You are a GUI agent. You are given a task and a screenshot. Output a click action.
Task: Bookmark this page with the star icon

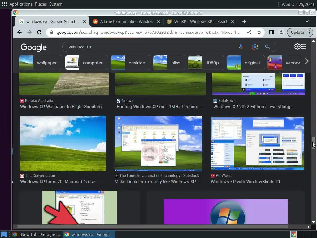coord(259,32)
